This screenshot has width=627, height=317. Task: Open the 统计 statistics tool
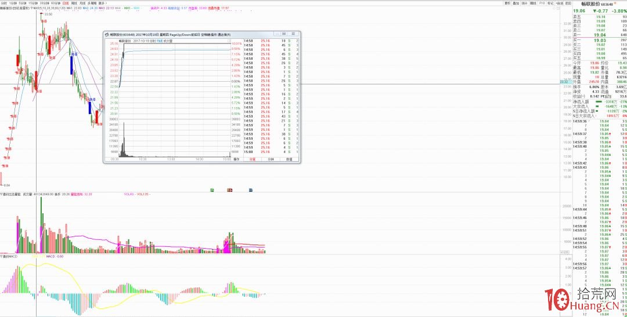coord(525,3)
